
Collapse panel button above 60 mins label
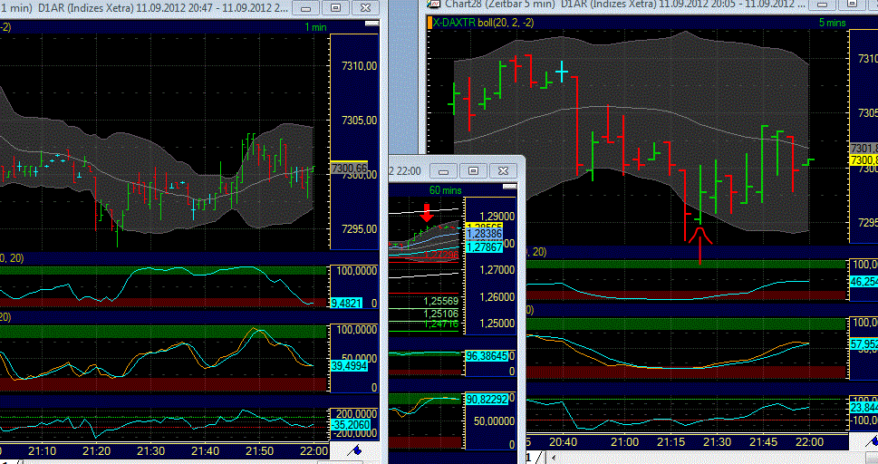coord(509,187)
